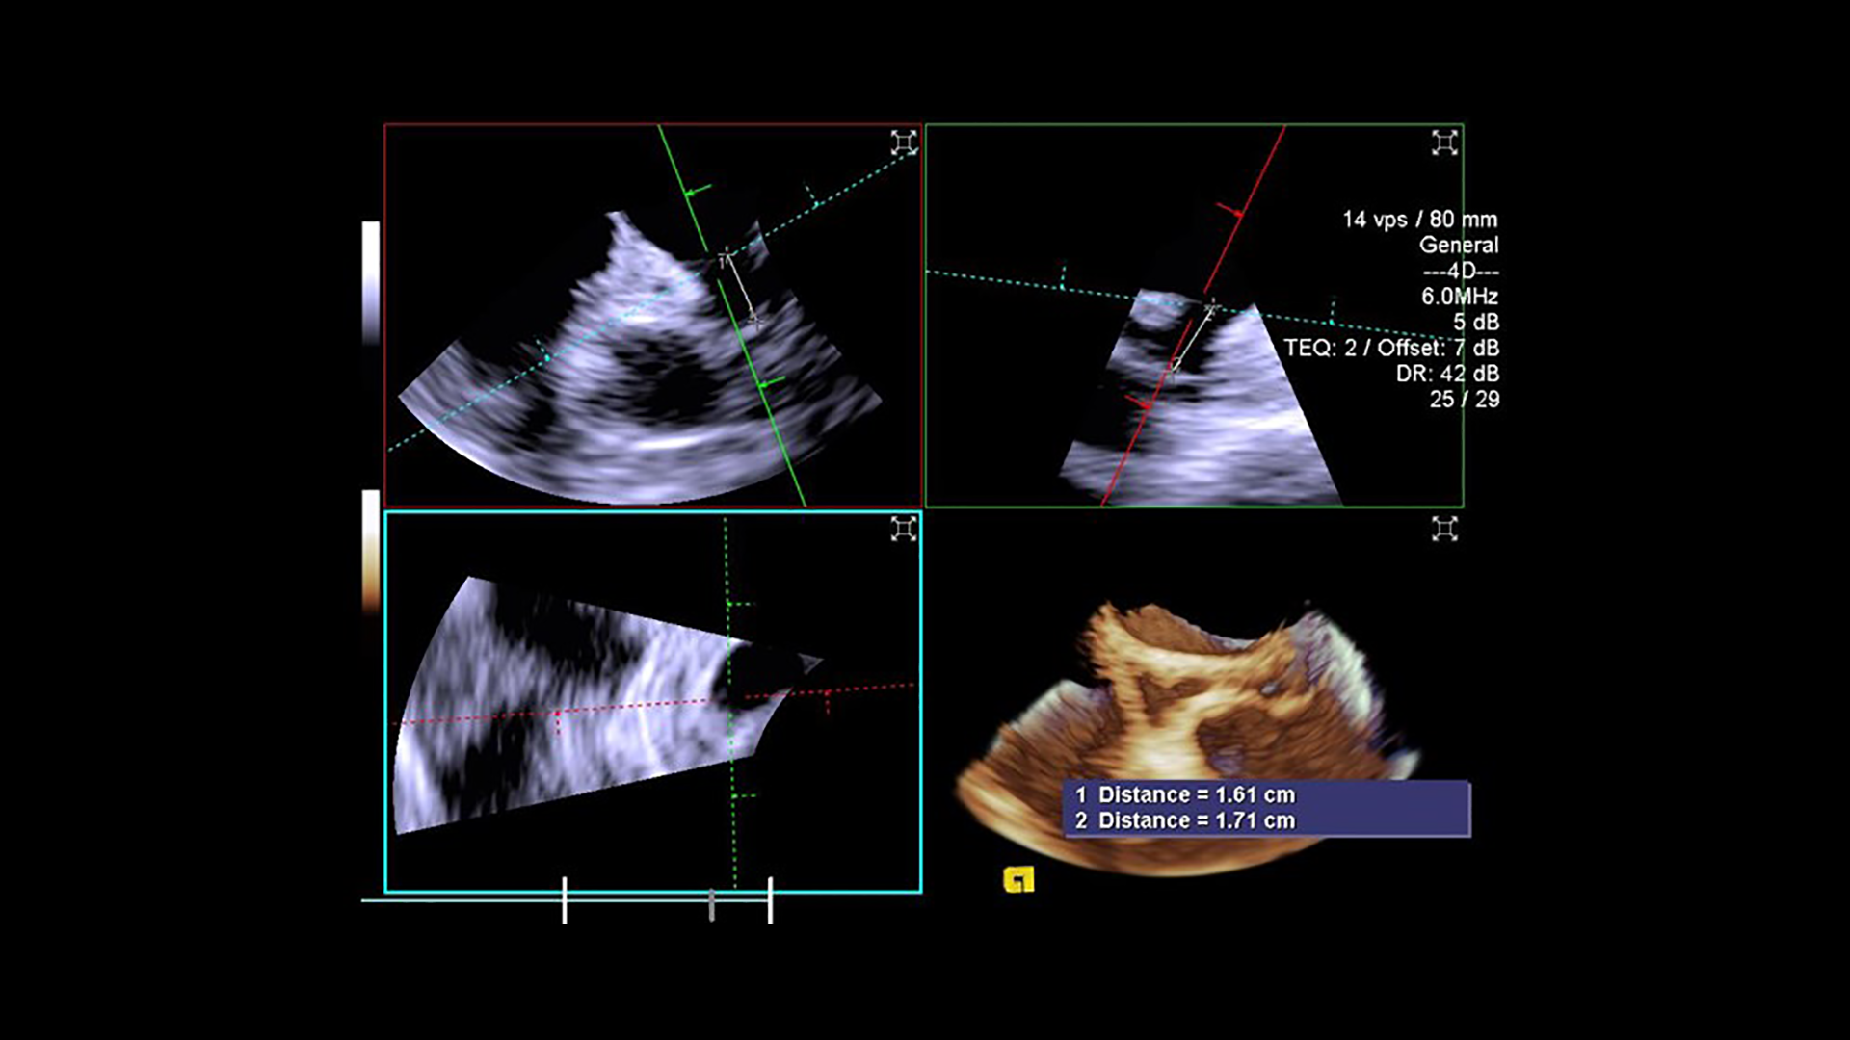The width and height of the screenshot is (1850, 1040).
Task: Click the "6.0MHz" frequency label
Action: (1460, 297)
